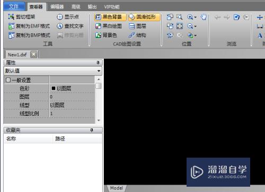
Task: Select the 线型 property label
Action: 24,105
